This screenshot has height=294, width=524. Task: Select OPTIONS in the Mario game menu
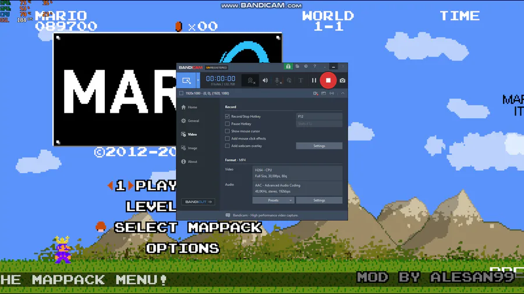click(x=182, y=248)
